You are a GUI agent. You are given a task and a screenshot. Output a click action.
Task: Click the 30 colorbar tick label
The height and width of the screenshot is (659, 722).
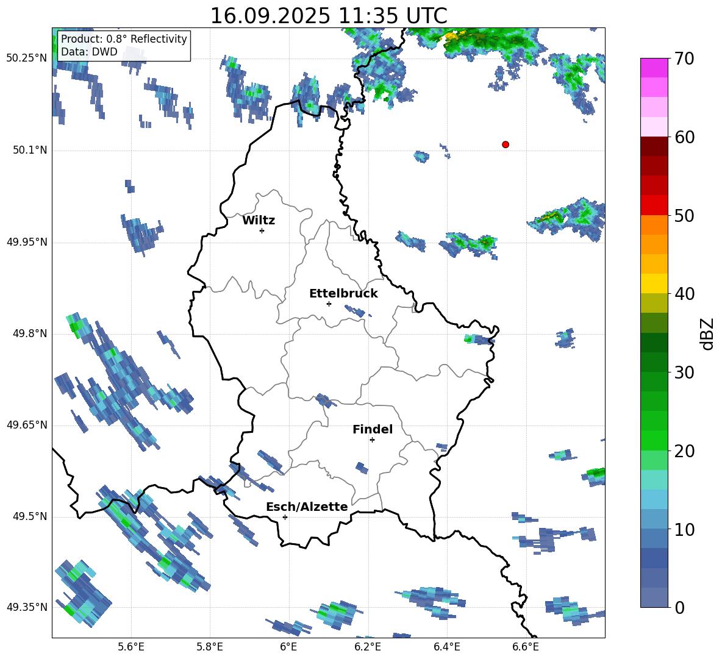click(684, 372)
